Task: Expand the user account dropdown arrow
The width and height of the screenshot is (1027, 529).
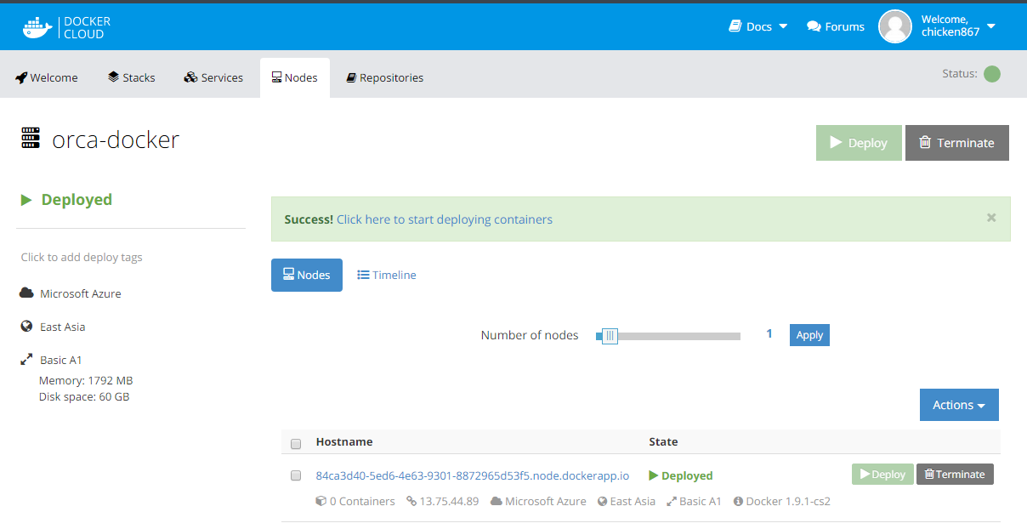Action: coord(990,26)
